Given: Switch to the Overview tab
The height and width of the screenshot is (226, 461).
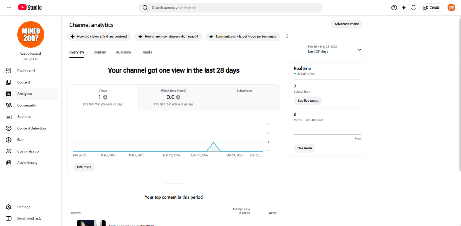Looking at the screenshot, I should (76, 52).
